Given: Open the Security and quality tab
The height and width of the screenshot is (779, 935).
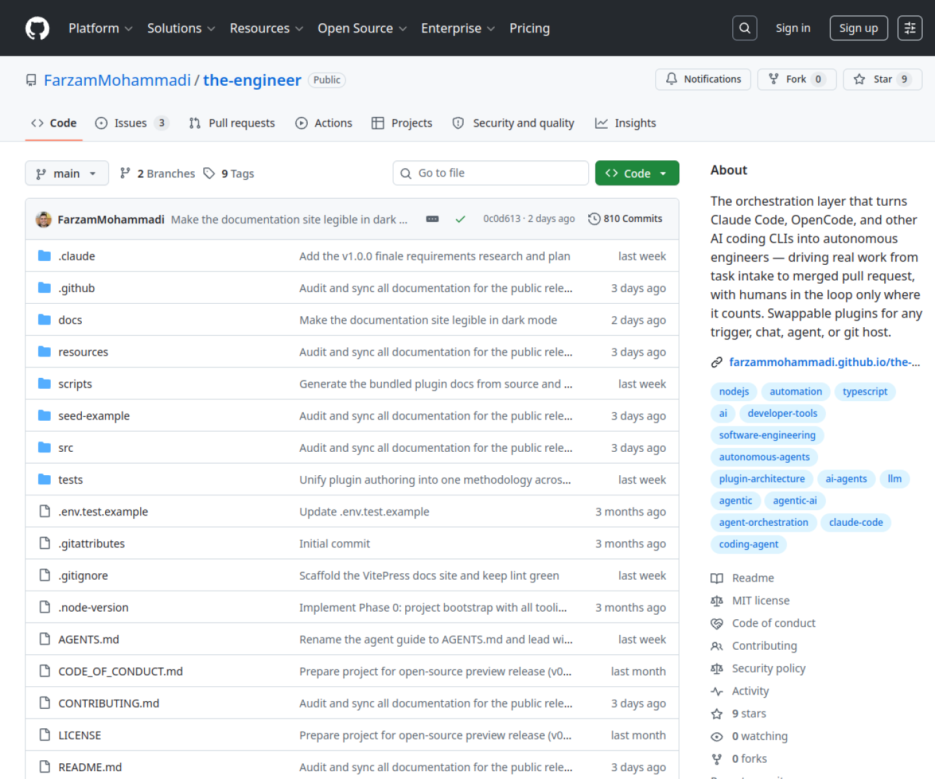Looking at the screenshot, I should pyautogui.click(x=513, y=123).
